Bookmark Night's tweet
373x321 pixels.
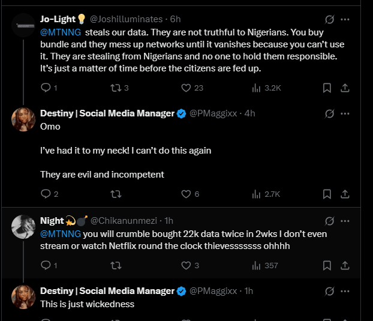(x=327, y=265)
